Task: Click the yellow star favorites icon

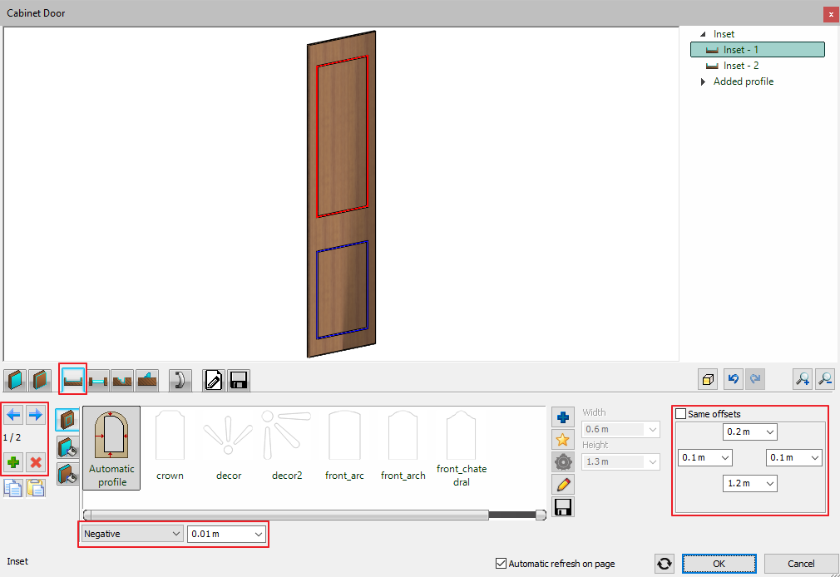Action: point(563,439)
